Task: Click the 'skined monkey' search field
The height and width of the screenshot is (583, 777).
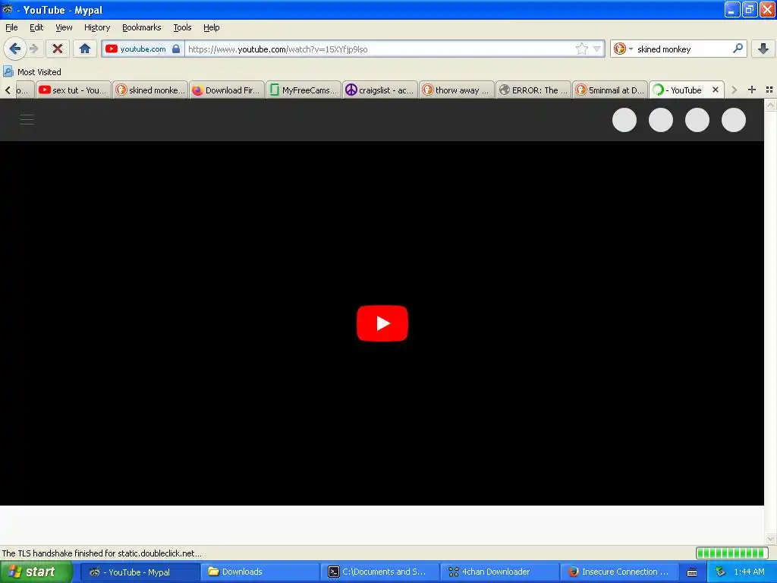Action: click(x=684, y=49)
